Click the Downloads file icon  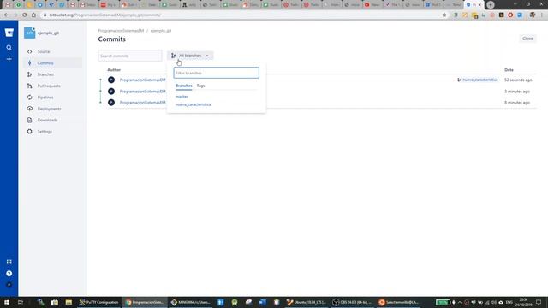click(x=30, y=120)
